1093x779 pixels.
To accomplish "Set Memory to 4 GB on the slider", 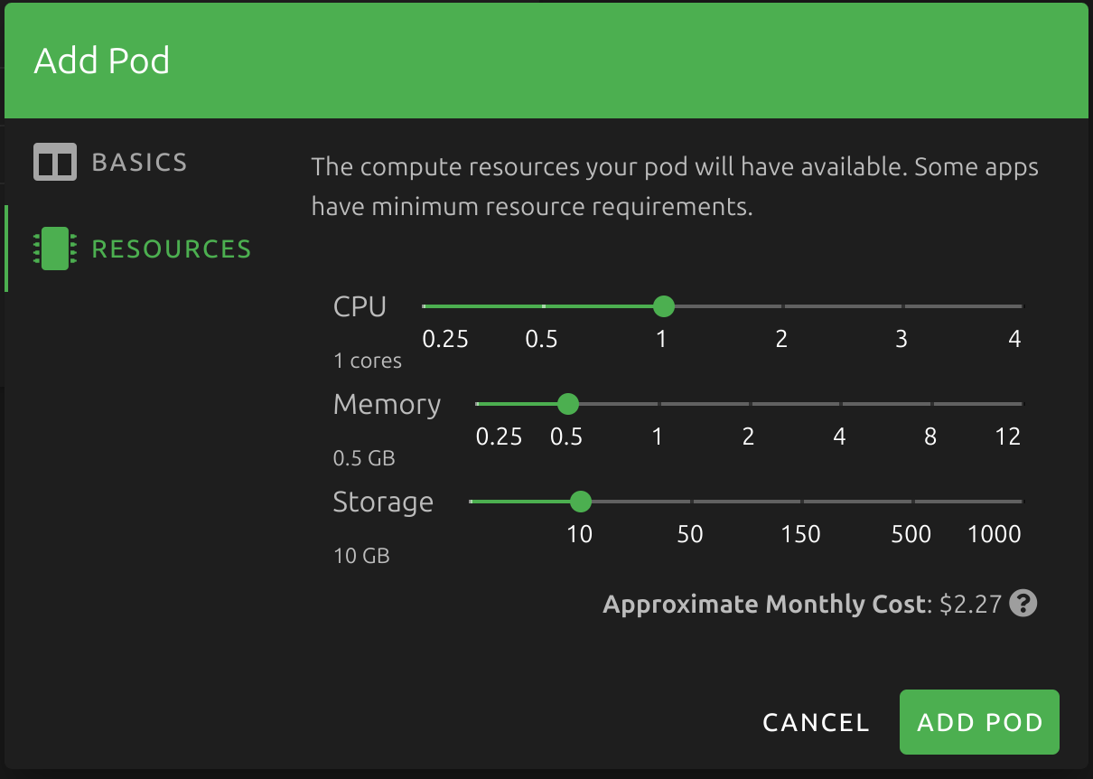I will coord(839,404).
